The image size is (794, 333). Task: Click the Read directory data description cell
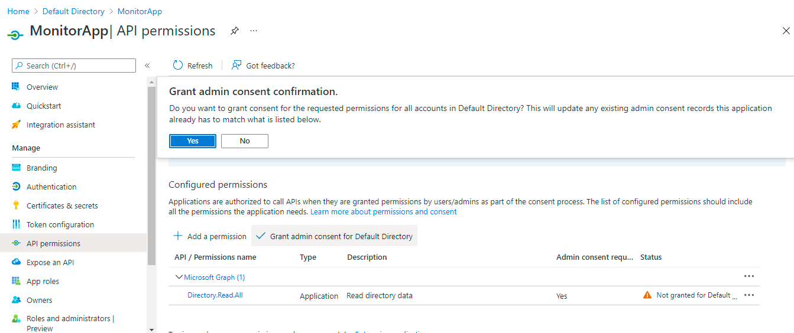380,296
